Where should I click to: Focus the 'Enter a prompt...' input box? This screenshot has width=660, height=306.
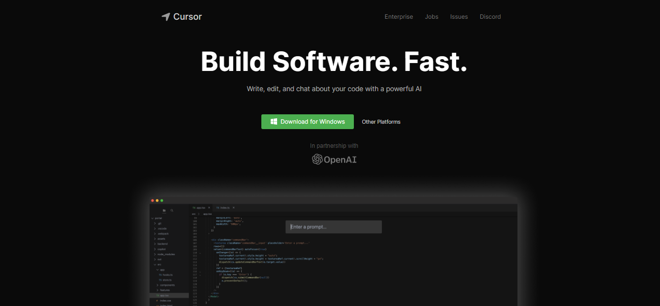click(x=334, y=227)
